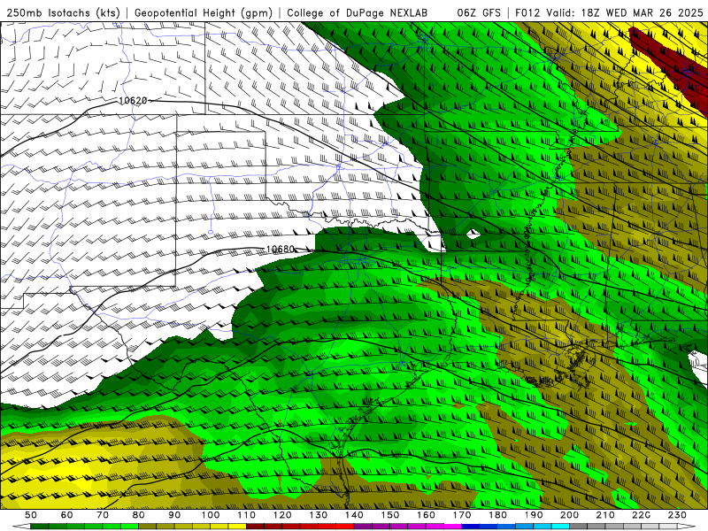Click the 80 value on the colorbar scale

pyautogui.click(x=139, y=515)
